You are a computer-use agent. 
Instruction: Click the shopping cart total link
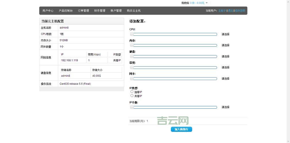tap(197, 3)
